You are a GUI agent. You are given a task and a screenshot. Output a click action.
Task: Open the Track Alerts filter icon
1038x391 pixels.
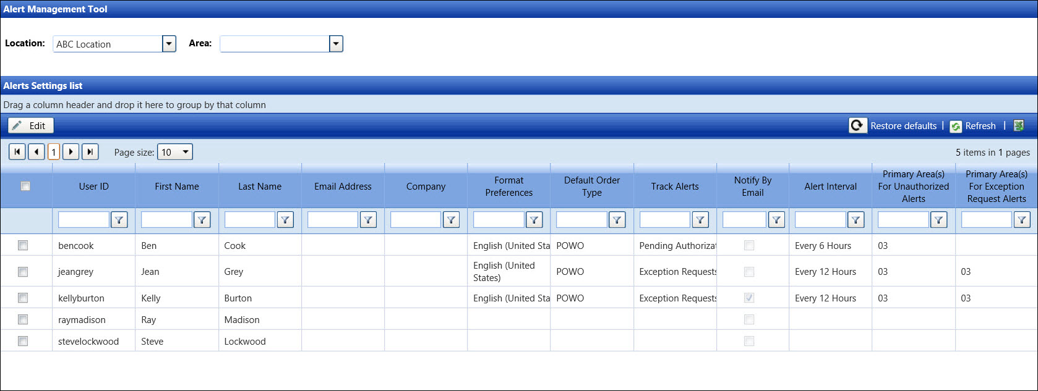point(700,220)
